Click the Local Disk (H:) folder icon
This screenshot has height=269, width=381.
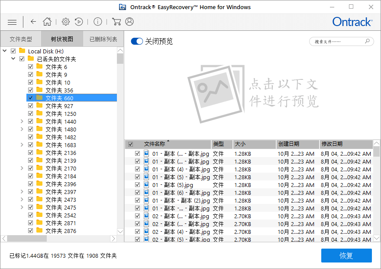(x=22, y=51)
